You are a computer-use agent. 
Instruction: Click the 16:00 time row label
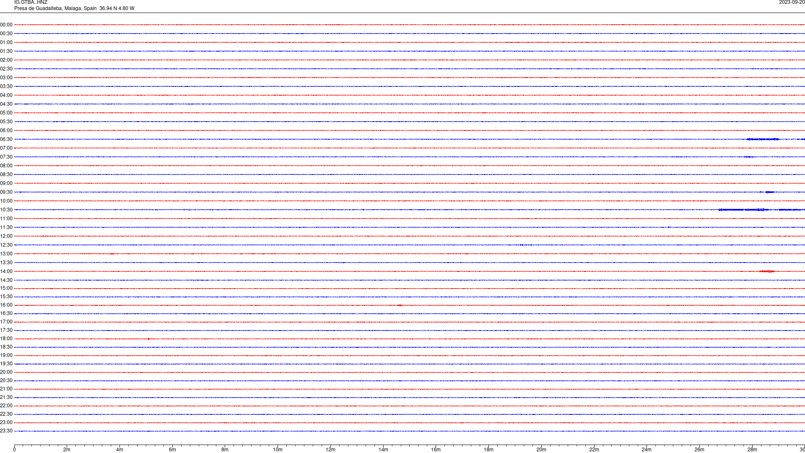(6, 305)
